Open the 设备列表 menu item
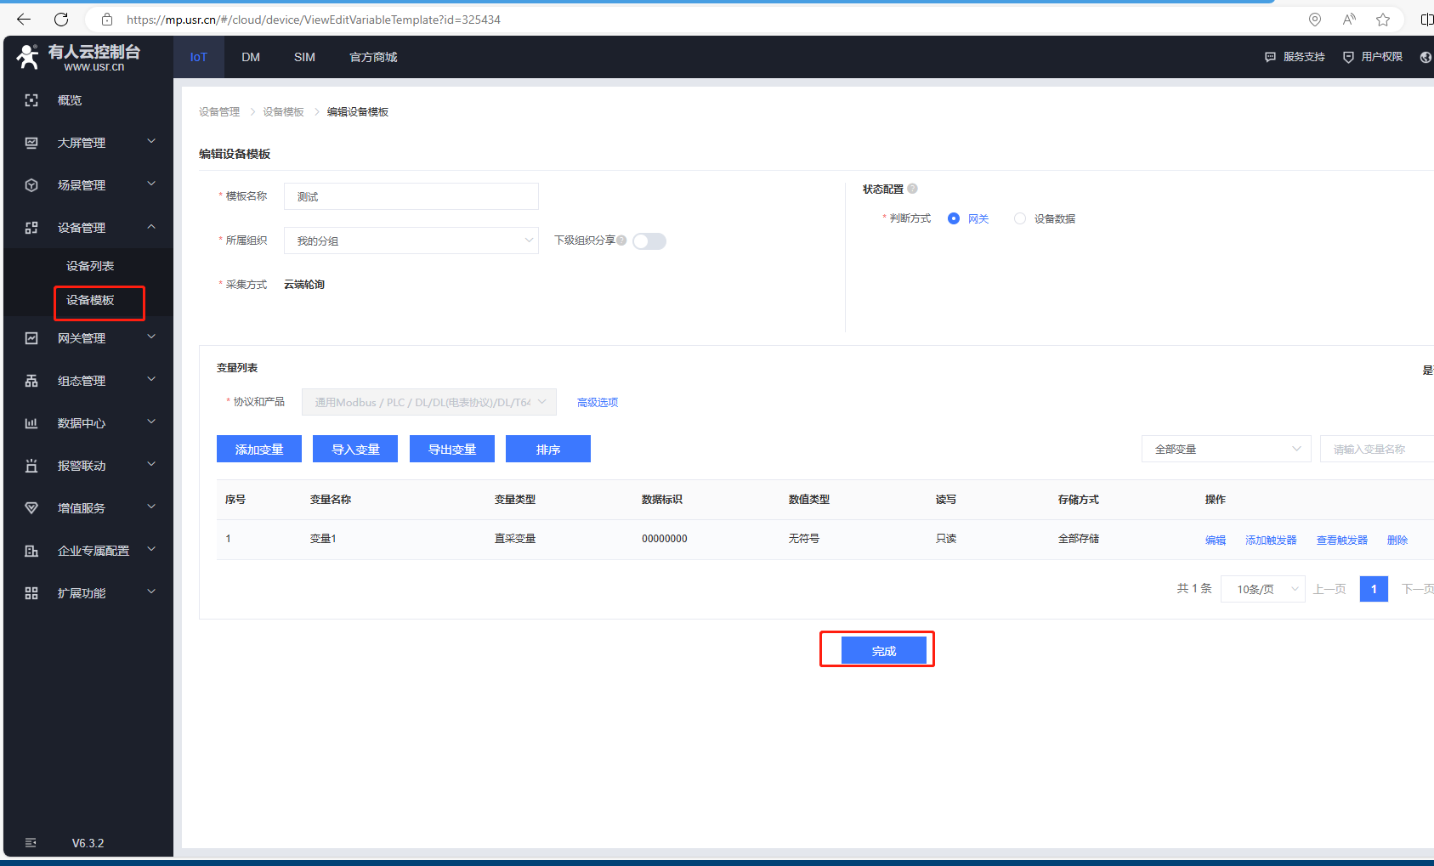Image resolution: width=1434 pixels, height=866 pixels. click(x=90, y=266)
